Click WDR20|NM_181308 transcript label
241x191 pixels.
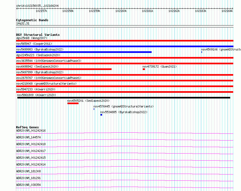pos(28,171)
